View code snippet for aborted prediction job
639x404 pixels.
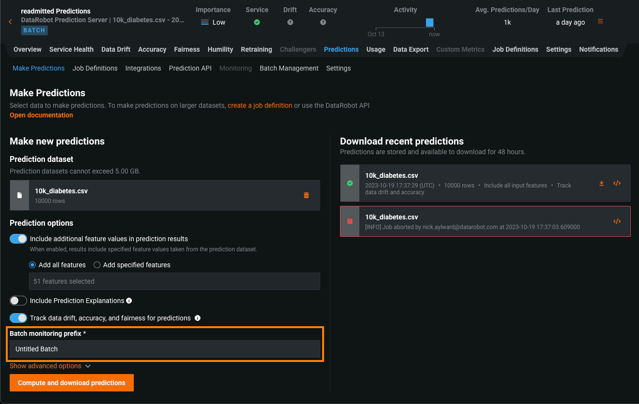click(x=617, y=221)
